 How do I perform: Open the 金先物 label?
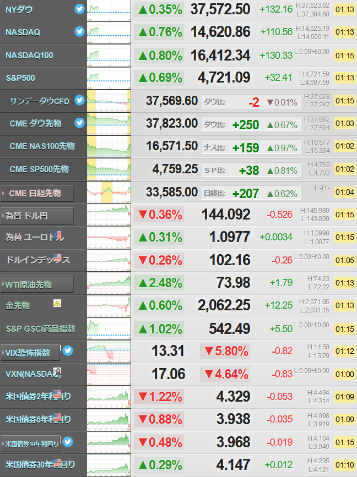[18, 305]
